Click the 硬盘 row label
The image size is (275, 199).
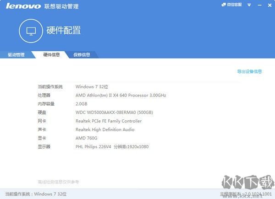42,113
